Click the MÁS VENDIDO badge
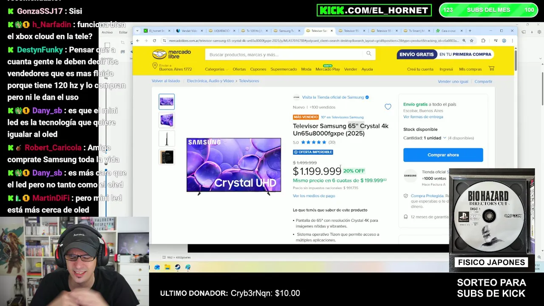Viewport: 544px width, 306px height. coord(306,117)
